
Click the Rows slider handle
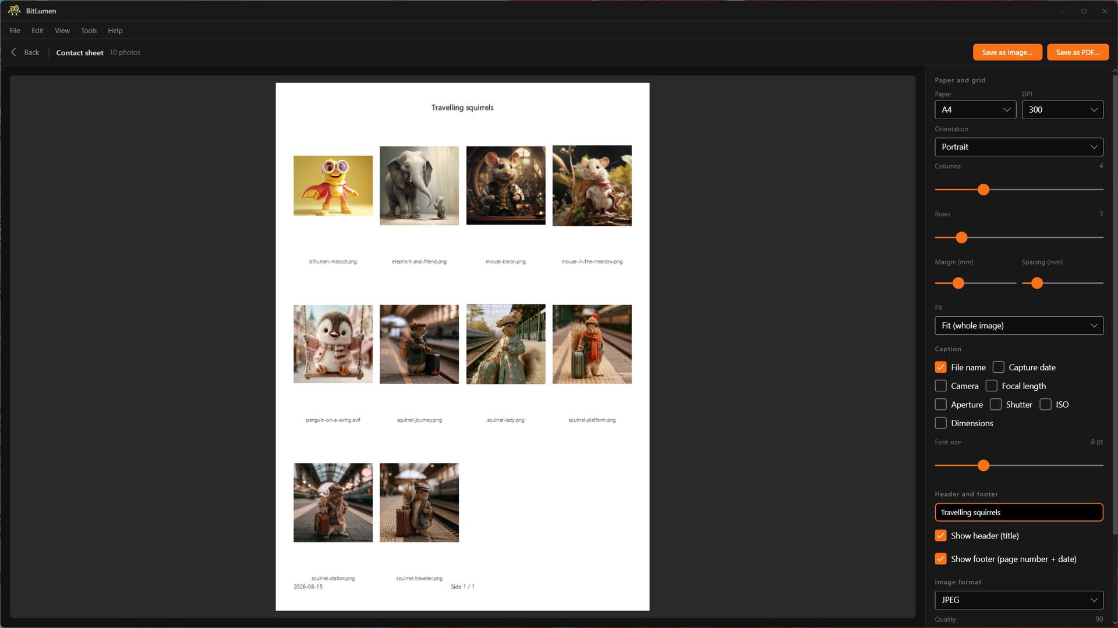962,237
